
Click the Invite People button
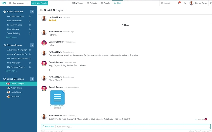[39, 3]
